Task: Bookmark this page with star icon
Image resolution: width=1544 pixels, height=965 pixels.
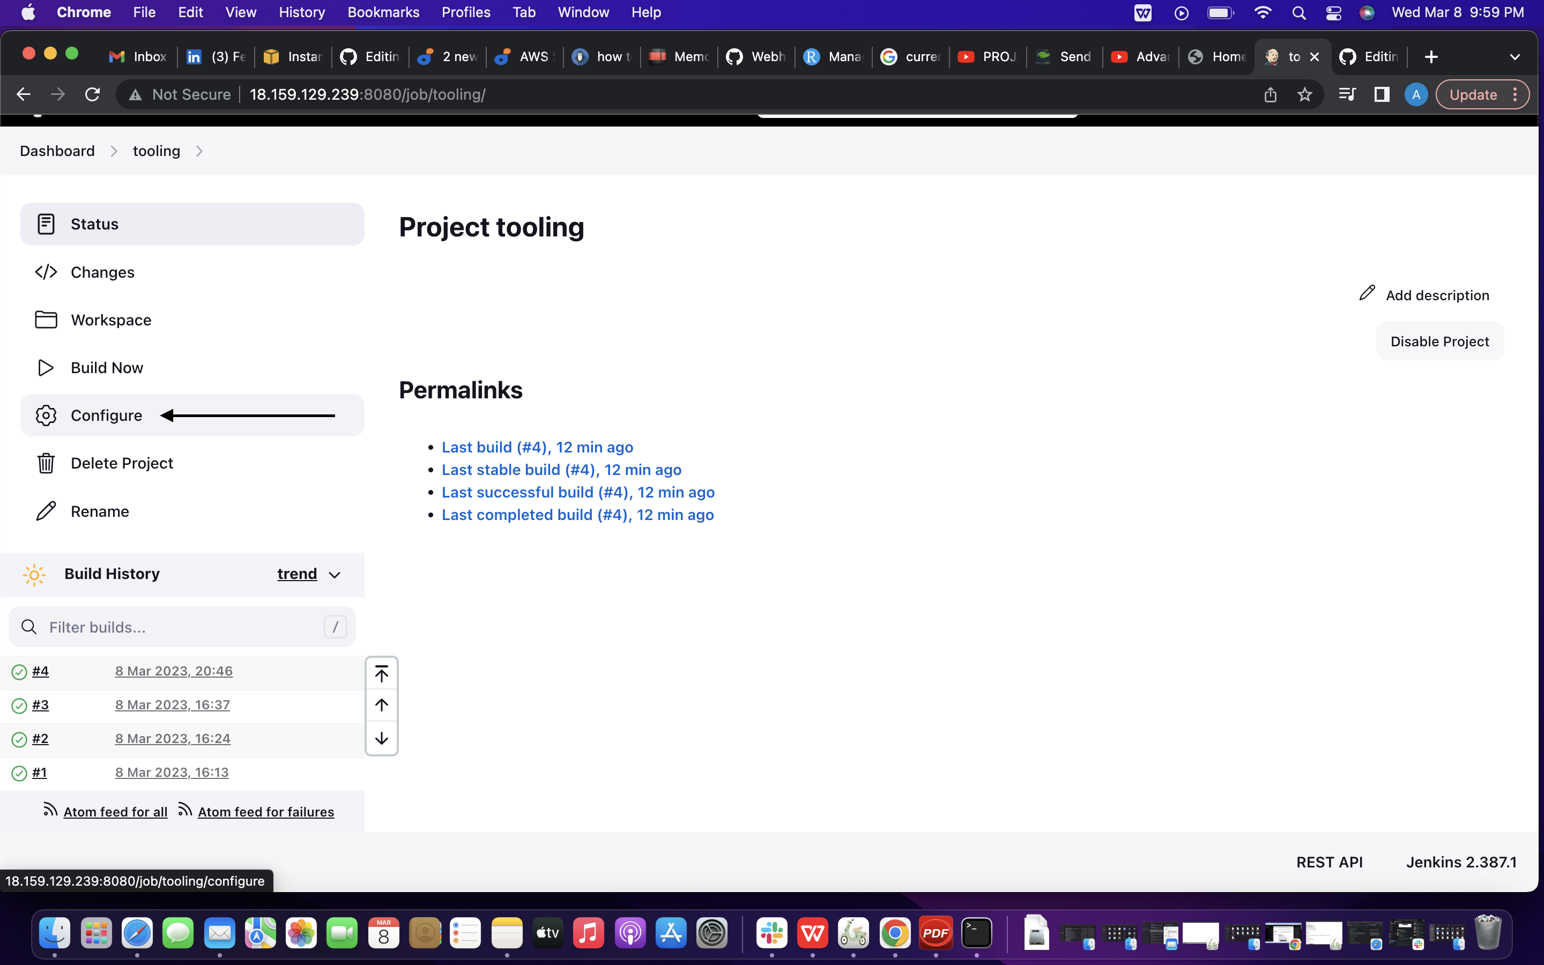Action: point(1304,94)
